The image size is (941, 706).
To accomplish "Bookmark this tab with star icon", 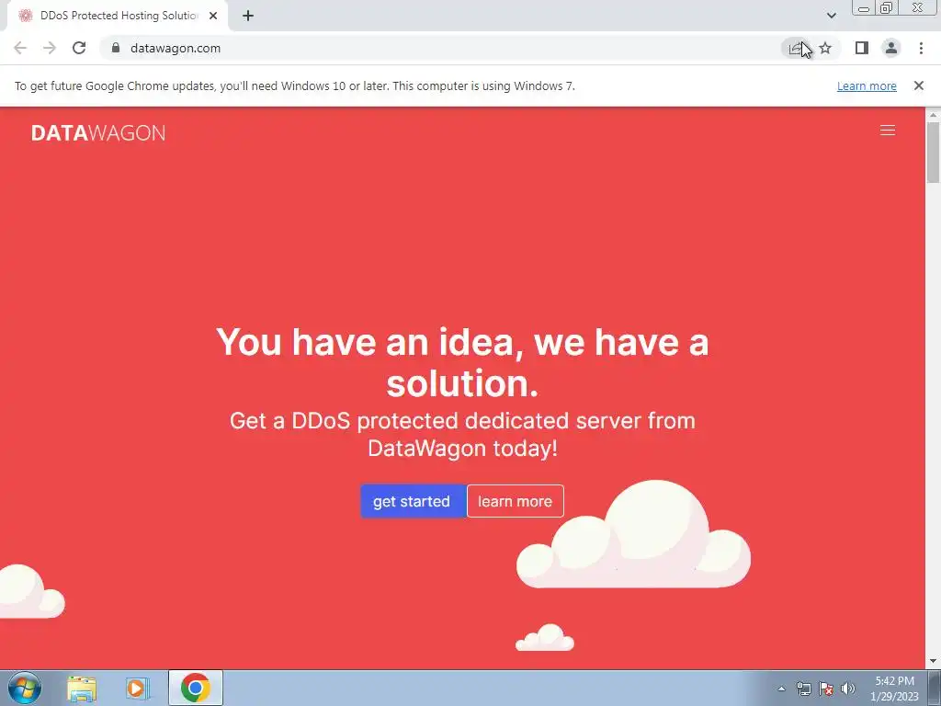I will [825, 48].
